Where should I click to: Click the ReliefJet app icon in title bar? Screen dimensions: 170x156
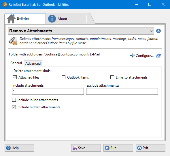coord(5,4)
